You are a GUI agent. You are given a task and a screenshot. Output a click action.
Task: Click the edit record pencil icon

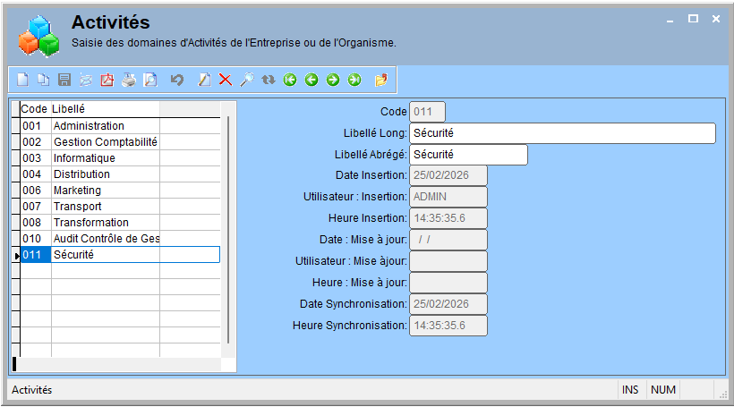coord(204,80)
